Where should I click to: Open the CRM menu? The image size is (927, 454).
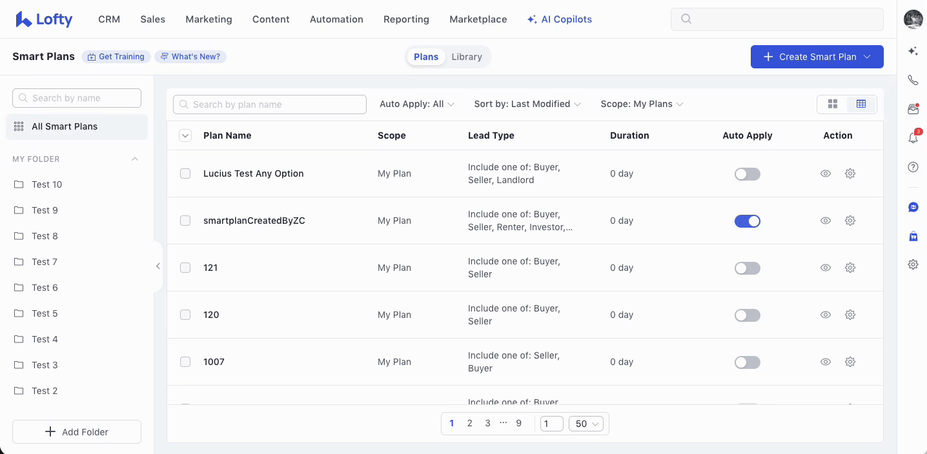[x=109, y=19]
